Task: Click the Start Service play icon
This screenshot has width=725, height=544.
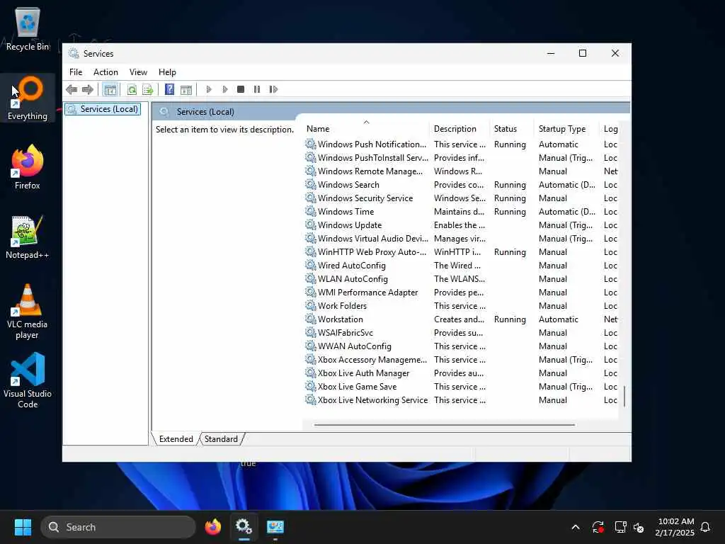Action: [209, 89]
